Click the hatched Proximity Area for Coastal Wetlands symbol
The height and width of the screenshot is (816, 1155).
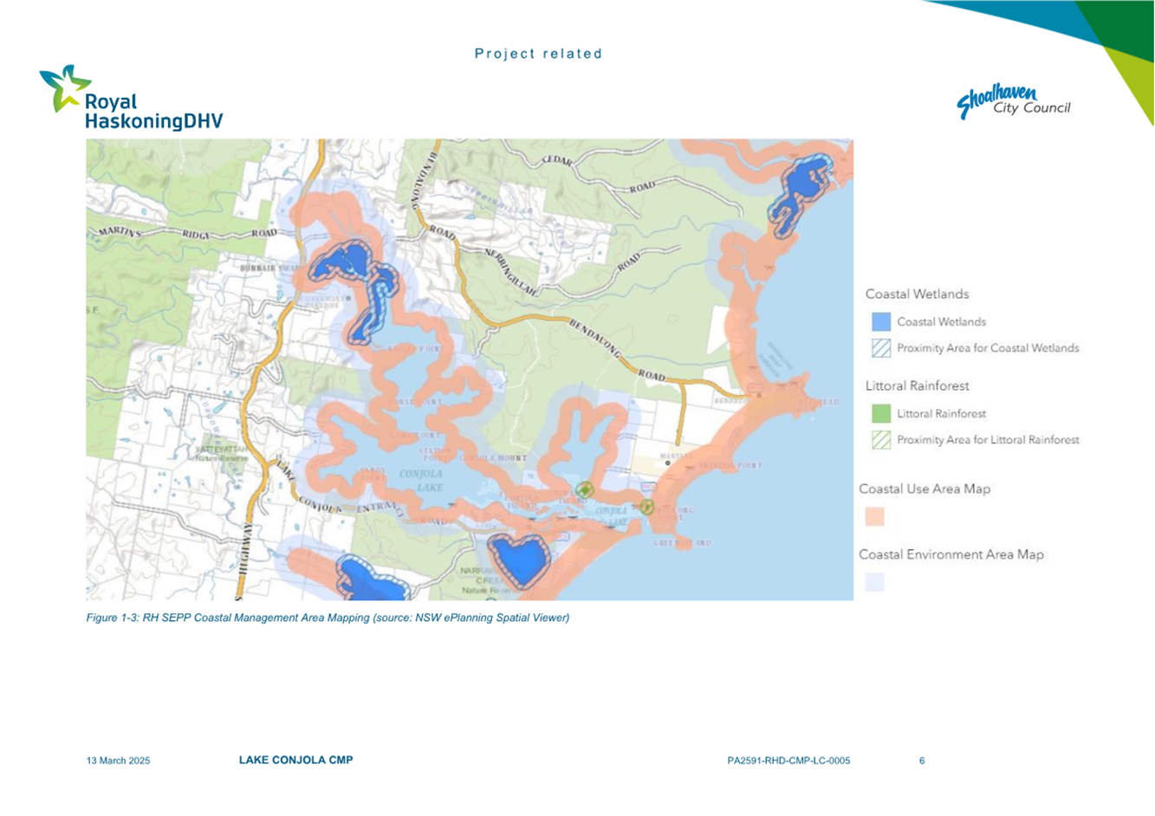(880, 348)
